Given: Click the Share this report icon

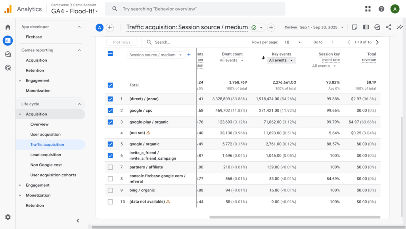Looking at the screenshot, I should tap(388, 27).
